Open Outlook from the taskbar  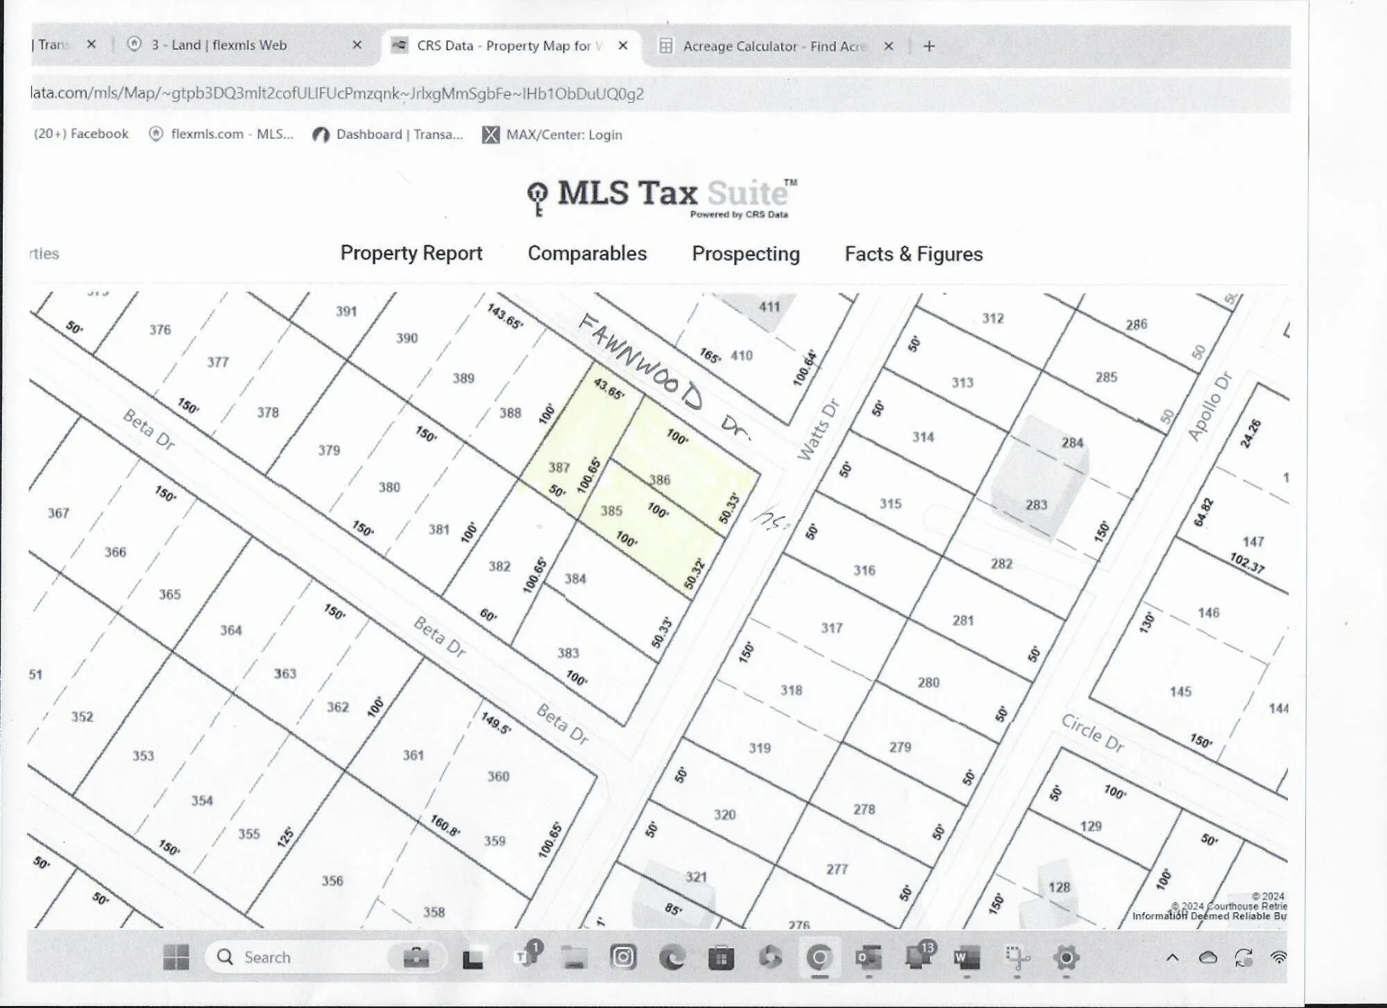pyautogui.click(x=869, y=958)
